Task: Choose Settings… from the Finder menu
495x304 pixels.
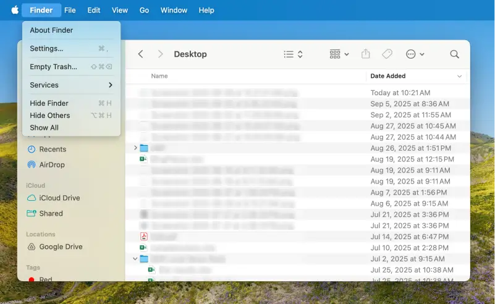Action: click(x=46, y=49)
